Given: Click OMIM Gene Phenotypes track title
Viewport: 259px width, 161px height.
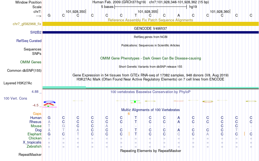Looking at the screenshot, I should click(x=150, y=58).
